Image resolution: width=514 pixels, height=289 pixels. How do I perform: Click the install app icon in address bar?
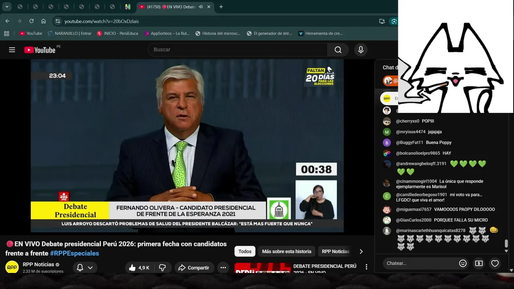pyautogui.click(x=382, y=21)
